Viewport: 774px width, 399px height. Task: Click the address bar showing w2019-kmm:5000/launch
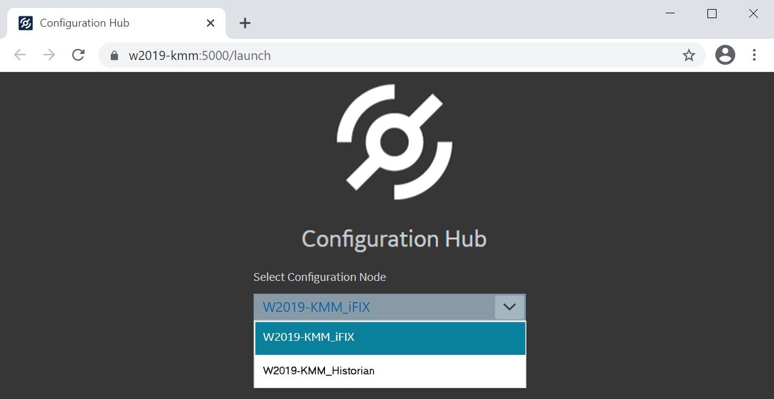coord(401,55)
